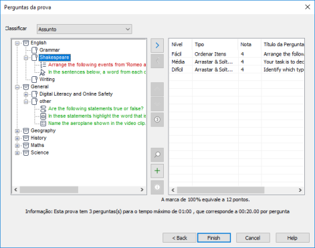Click the magnifier preview question button
The image size is (315, 248).
(157, 154)
